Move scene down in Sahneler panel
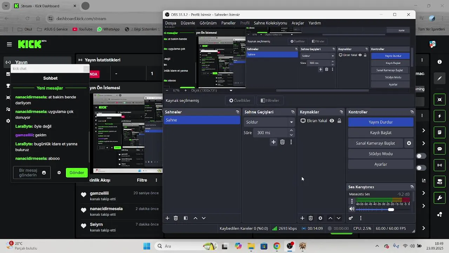The height and width of the screenshot is (253, 449). [x=203, y=218]
